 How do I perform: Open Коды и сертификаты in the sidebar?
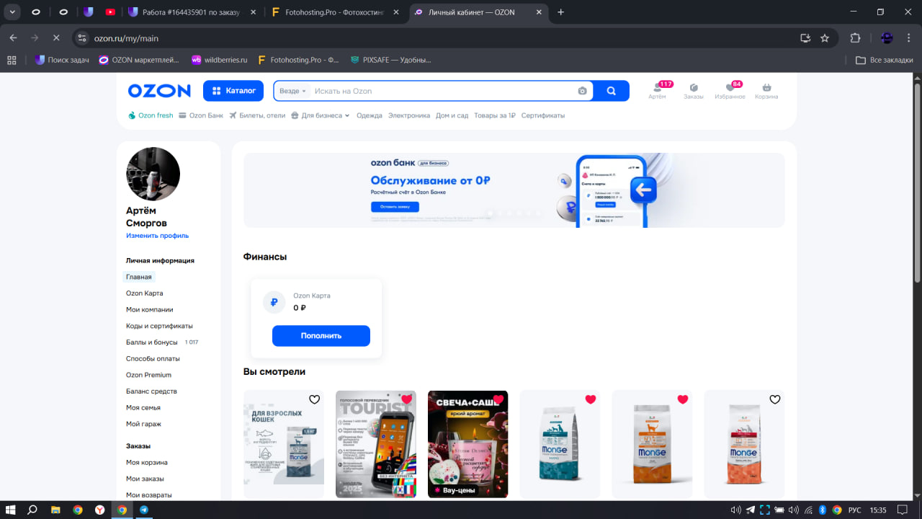pyautogui.click(x=159, y=326)
